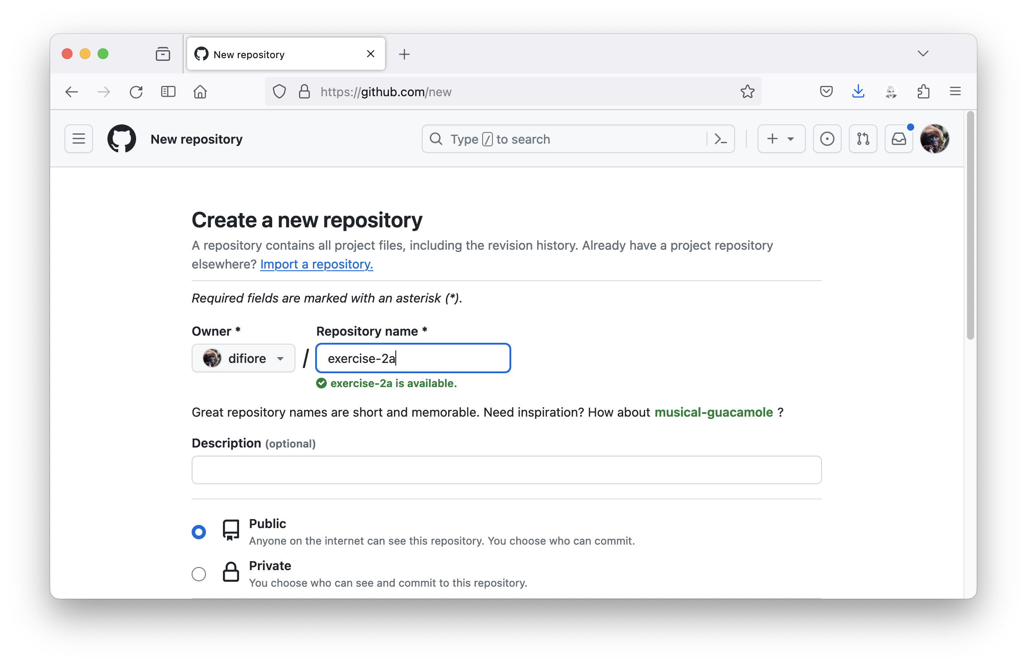Screen dimensions: 1027x665
Task: Open the command palette icon
Action: pos(720,139)
